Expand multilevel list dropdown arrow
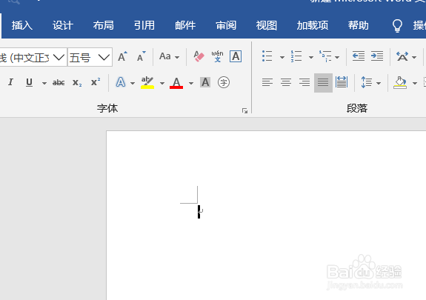 (337, 57)
